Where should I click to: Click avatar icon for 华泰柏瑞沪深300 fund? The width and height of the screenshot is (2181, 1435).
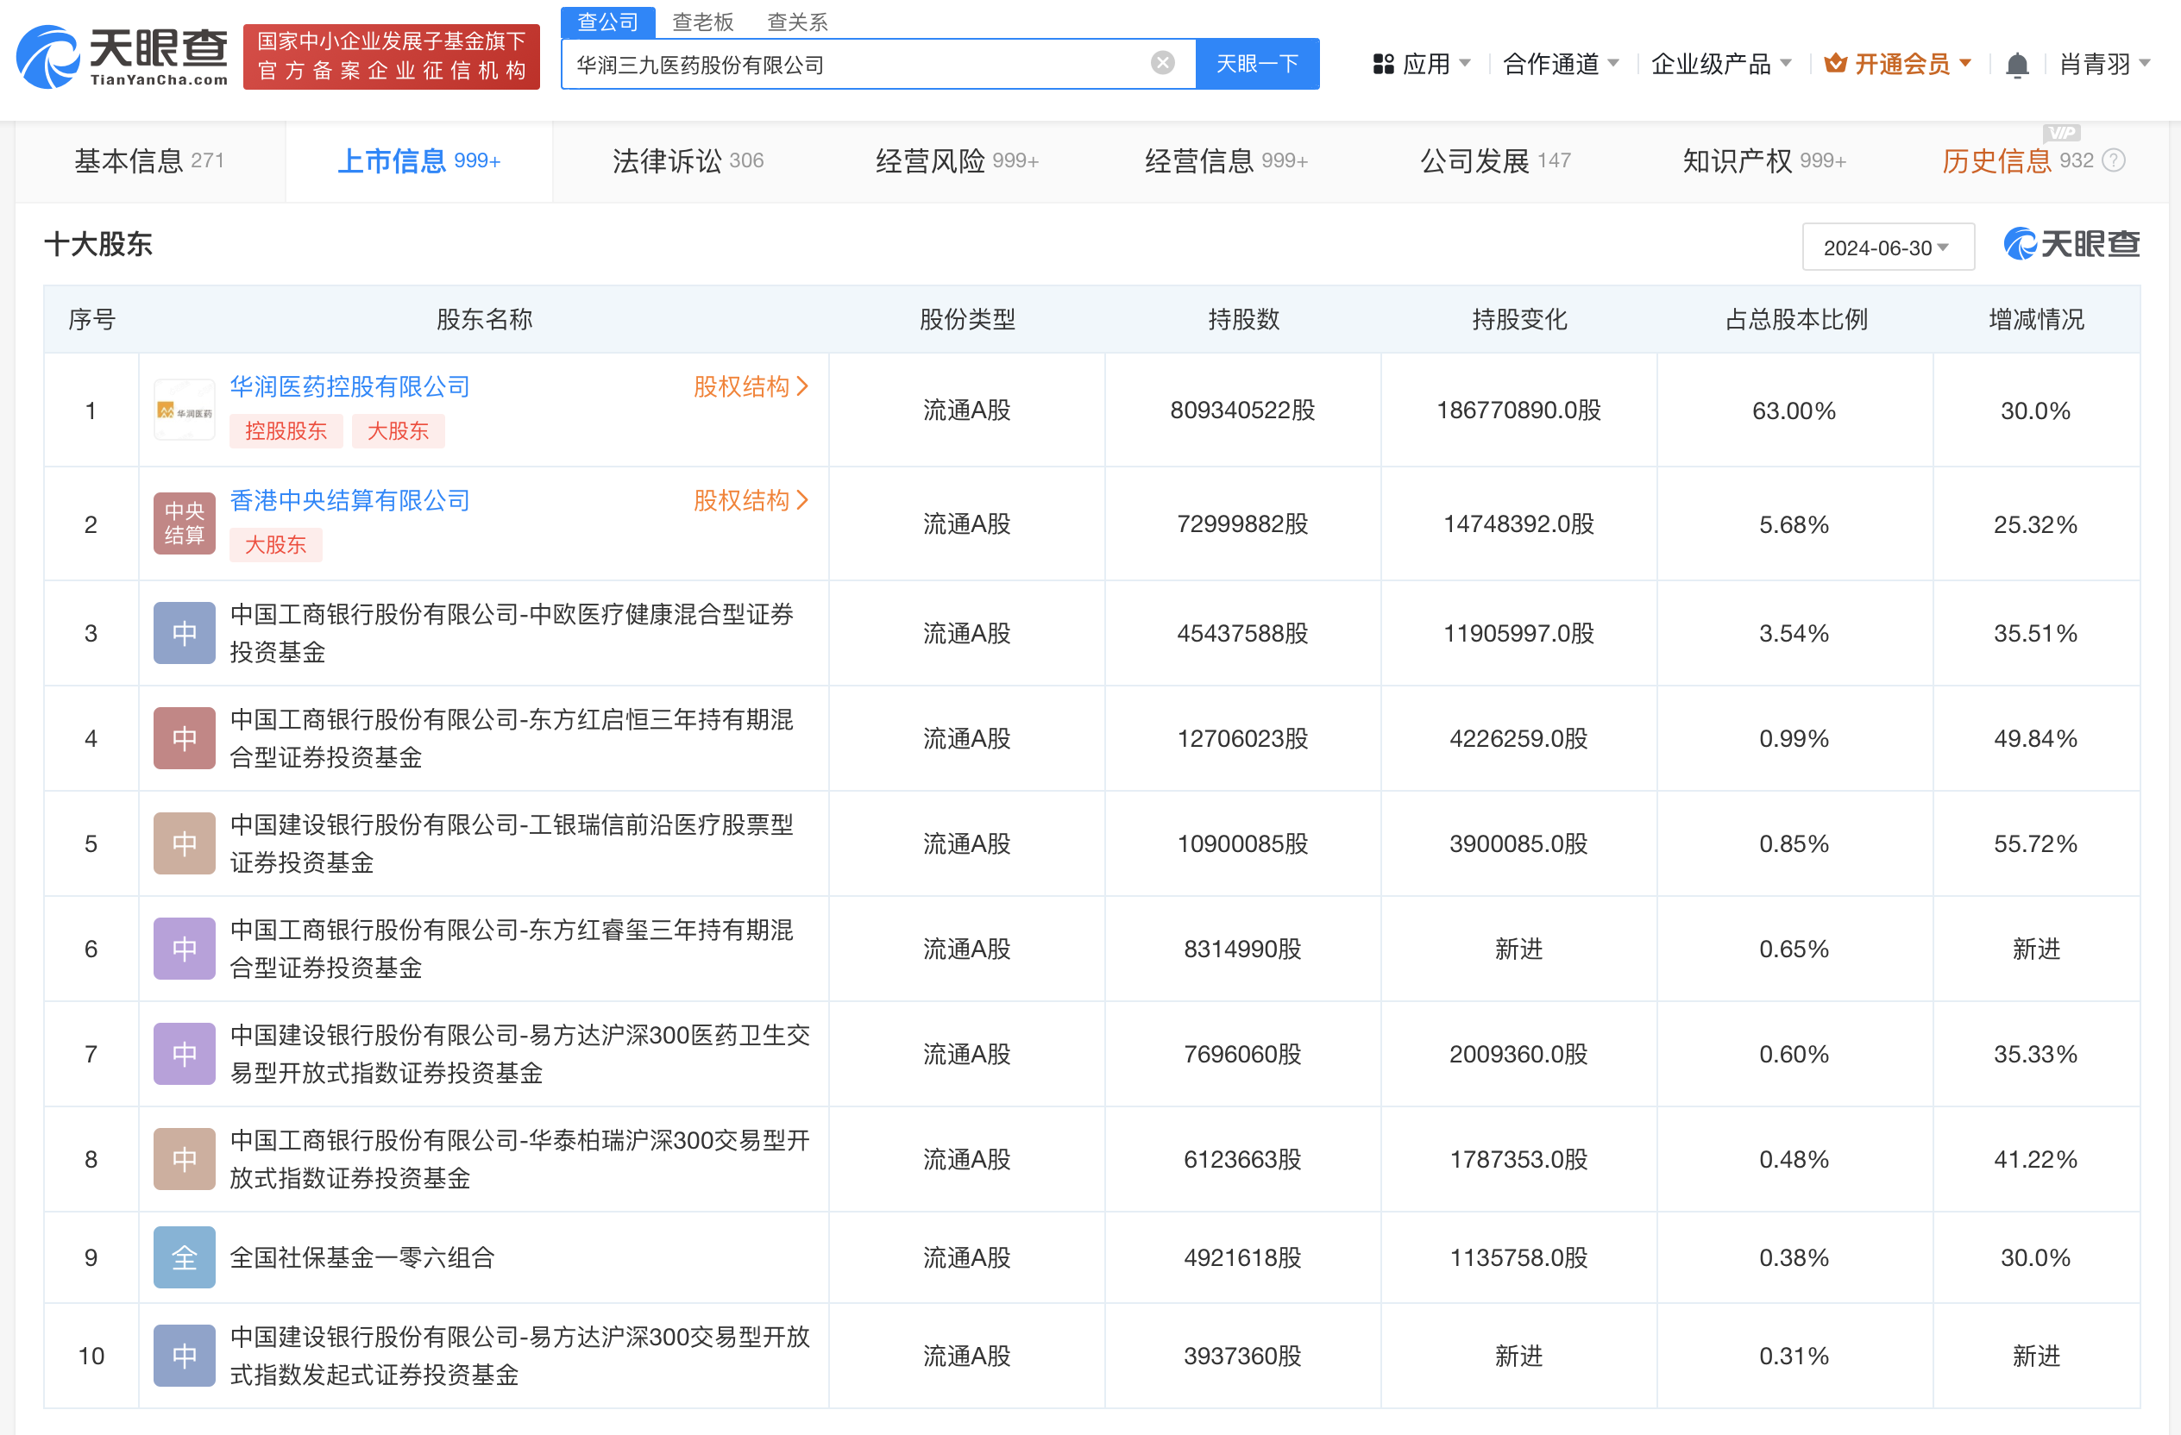click(184, 1159)
